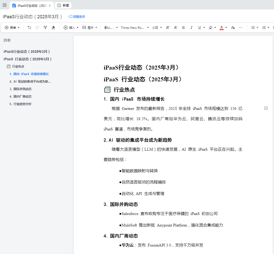The width and height of the screenshot is (274, 254).
Task: Open the recent documents list icon
Action: [x=5, y=5]
